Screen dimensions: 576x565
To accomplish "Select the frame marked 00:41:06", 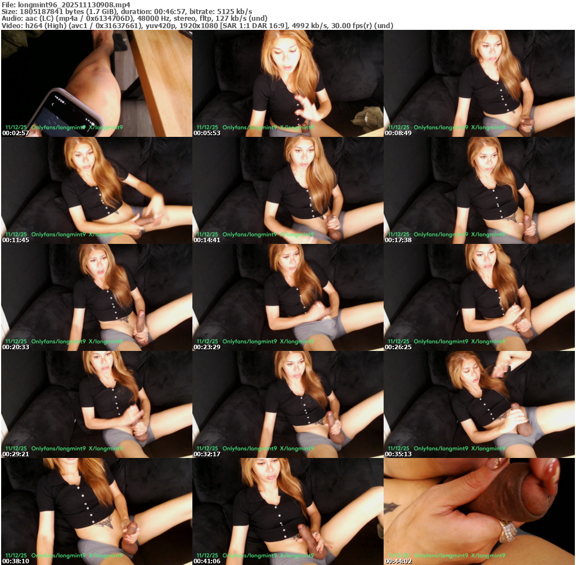I will pyautogui.click(x=287, y=511).
